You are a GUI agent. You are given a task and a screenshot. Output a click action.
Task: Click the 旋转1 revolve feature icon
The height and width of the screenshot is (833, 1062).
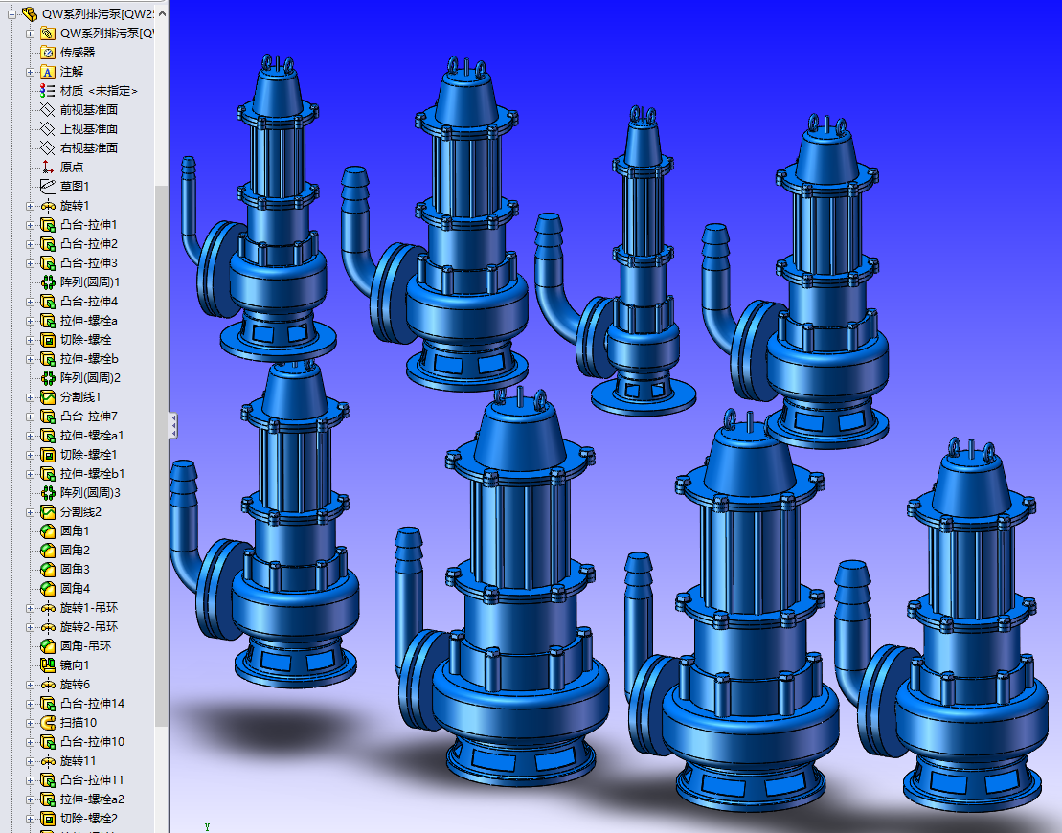coord(48,205)
